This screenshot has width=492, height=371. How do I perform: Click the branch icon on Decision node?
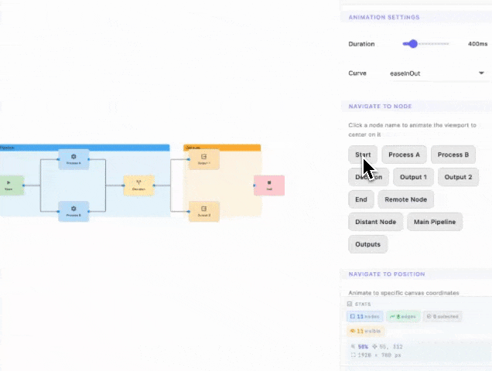click(138, 183)
